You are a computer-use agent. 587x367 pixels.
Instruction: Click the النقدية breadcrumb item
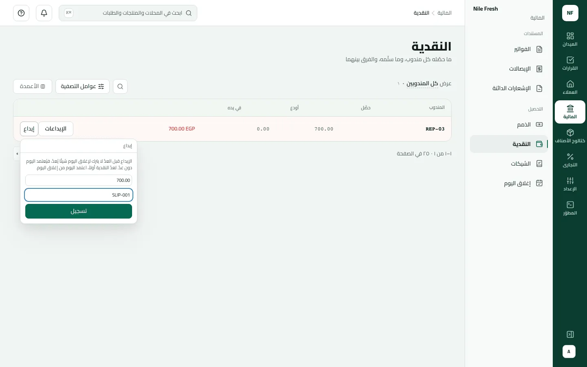[x=421, y=13]
